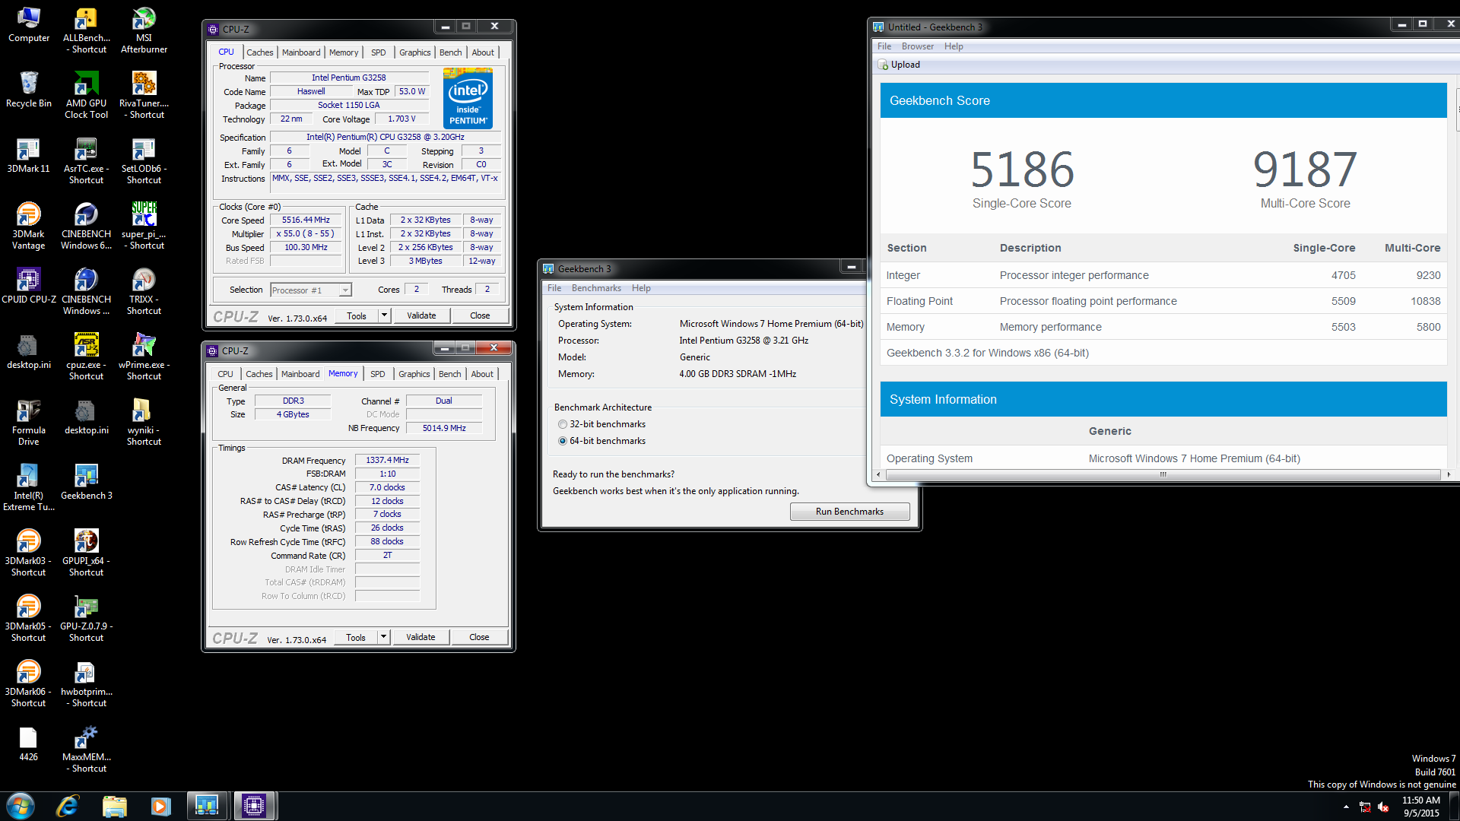Launch MSI Afterburner shortcut
Viewport: 1460px width, 821px height.
(144, 30)
